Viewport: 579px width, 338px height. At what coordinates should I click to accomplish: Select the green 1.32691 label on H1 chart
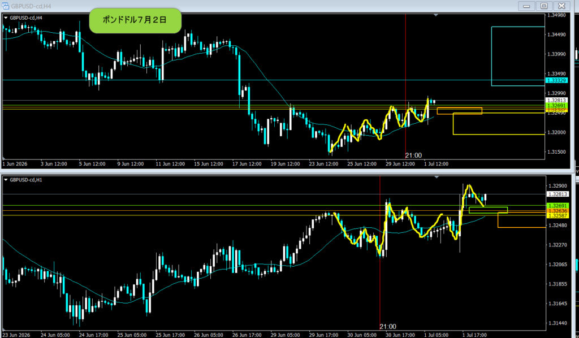coord(557,206)
